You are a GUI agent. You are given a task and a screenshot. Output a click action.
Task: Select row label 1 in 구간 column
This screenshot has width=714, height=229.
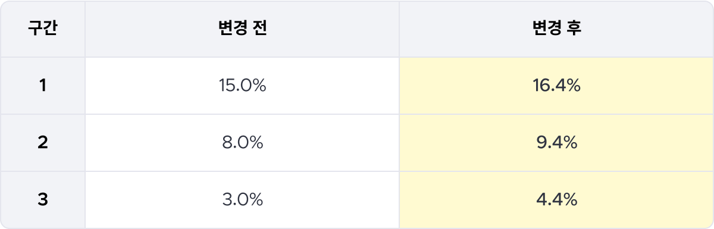point(43,86)
